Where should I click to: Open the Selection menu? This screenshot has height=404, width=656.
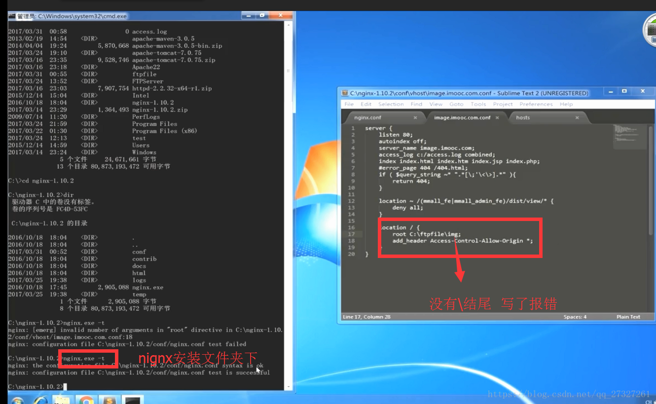[x=391, y=104]
